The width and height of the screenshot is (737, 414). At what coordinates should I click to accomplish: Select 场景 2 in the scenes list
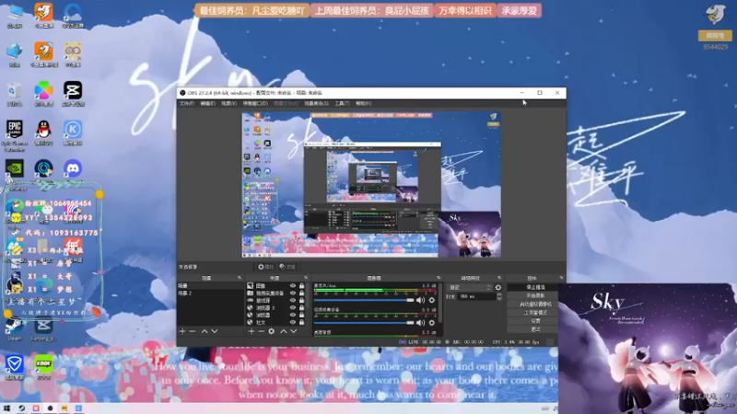(x=210, y=293)
